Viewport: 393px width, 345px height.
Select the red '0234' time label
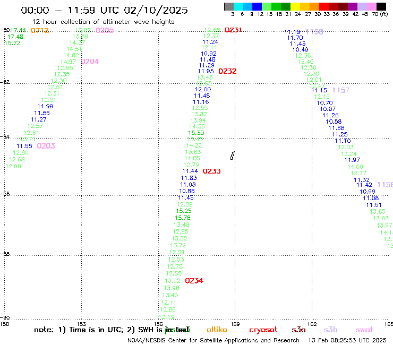point(194,281)
